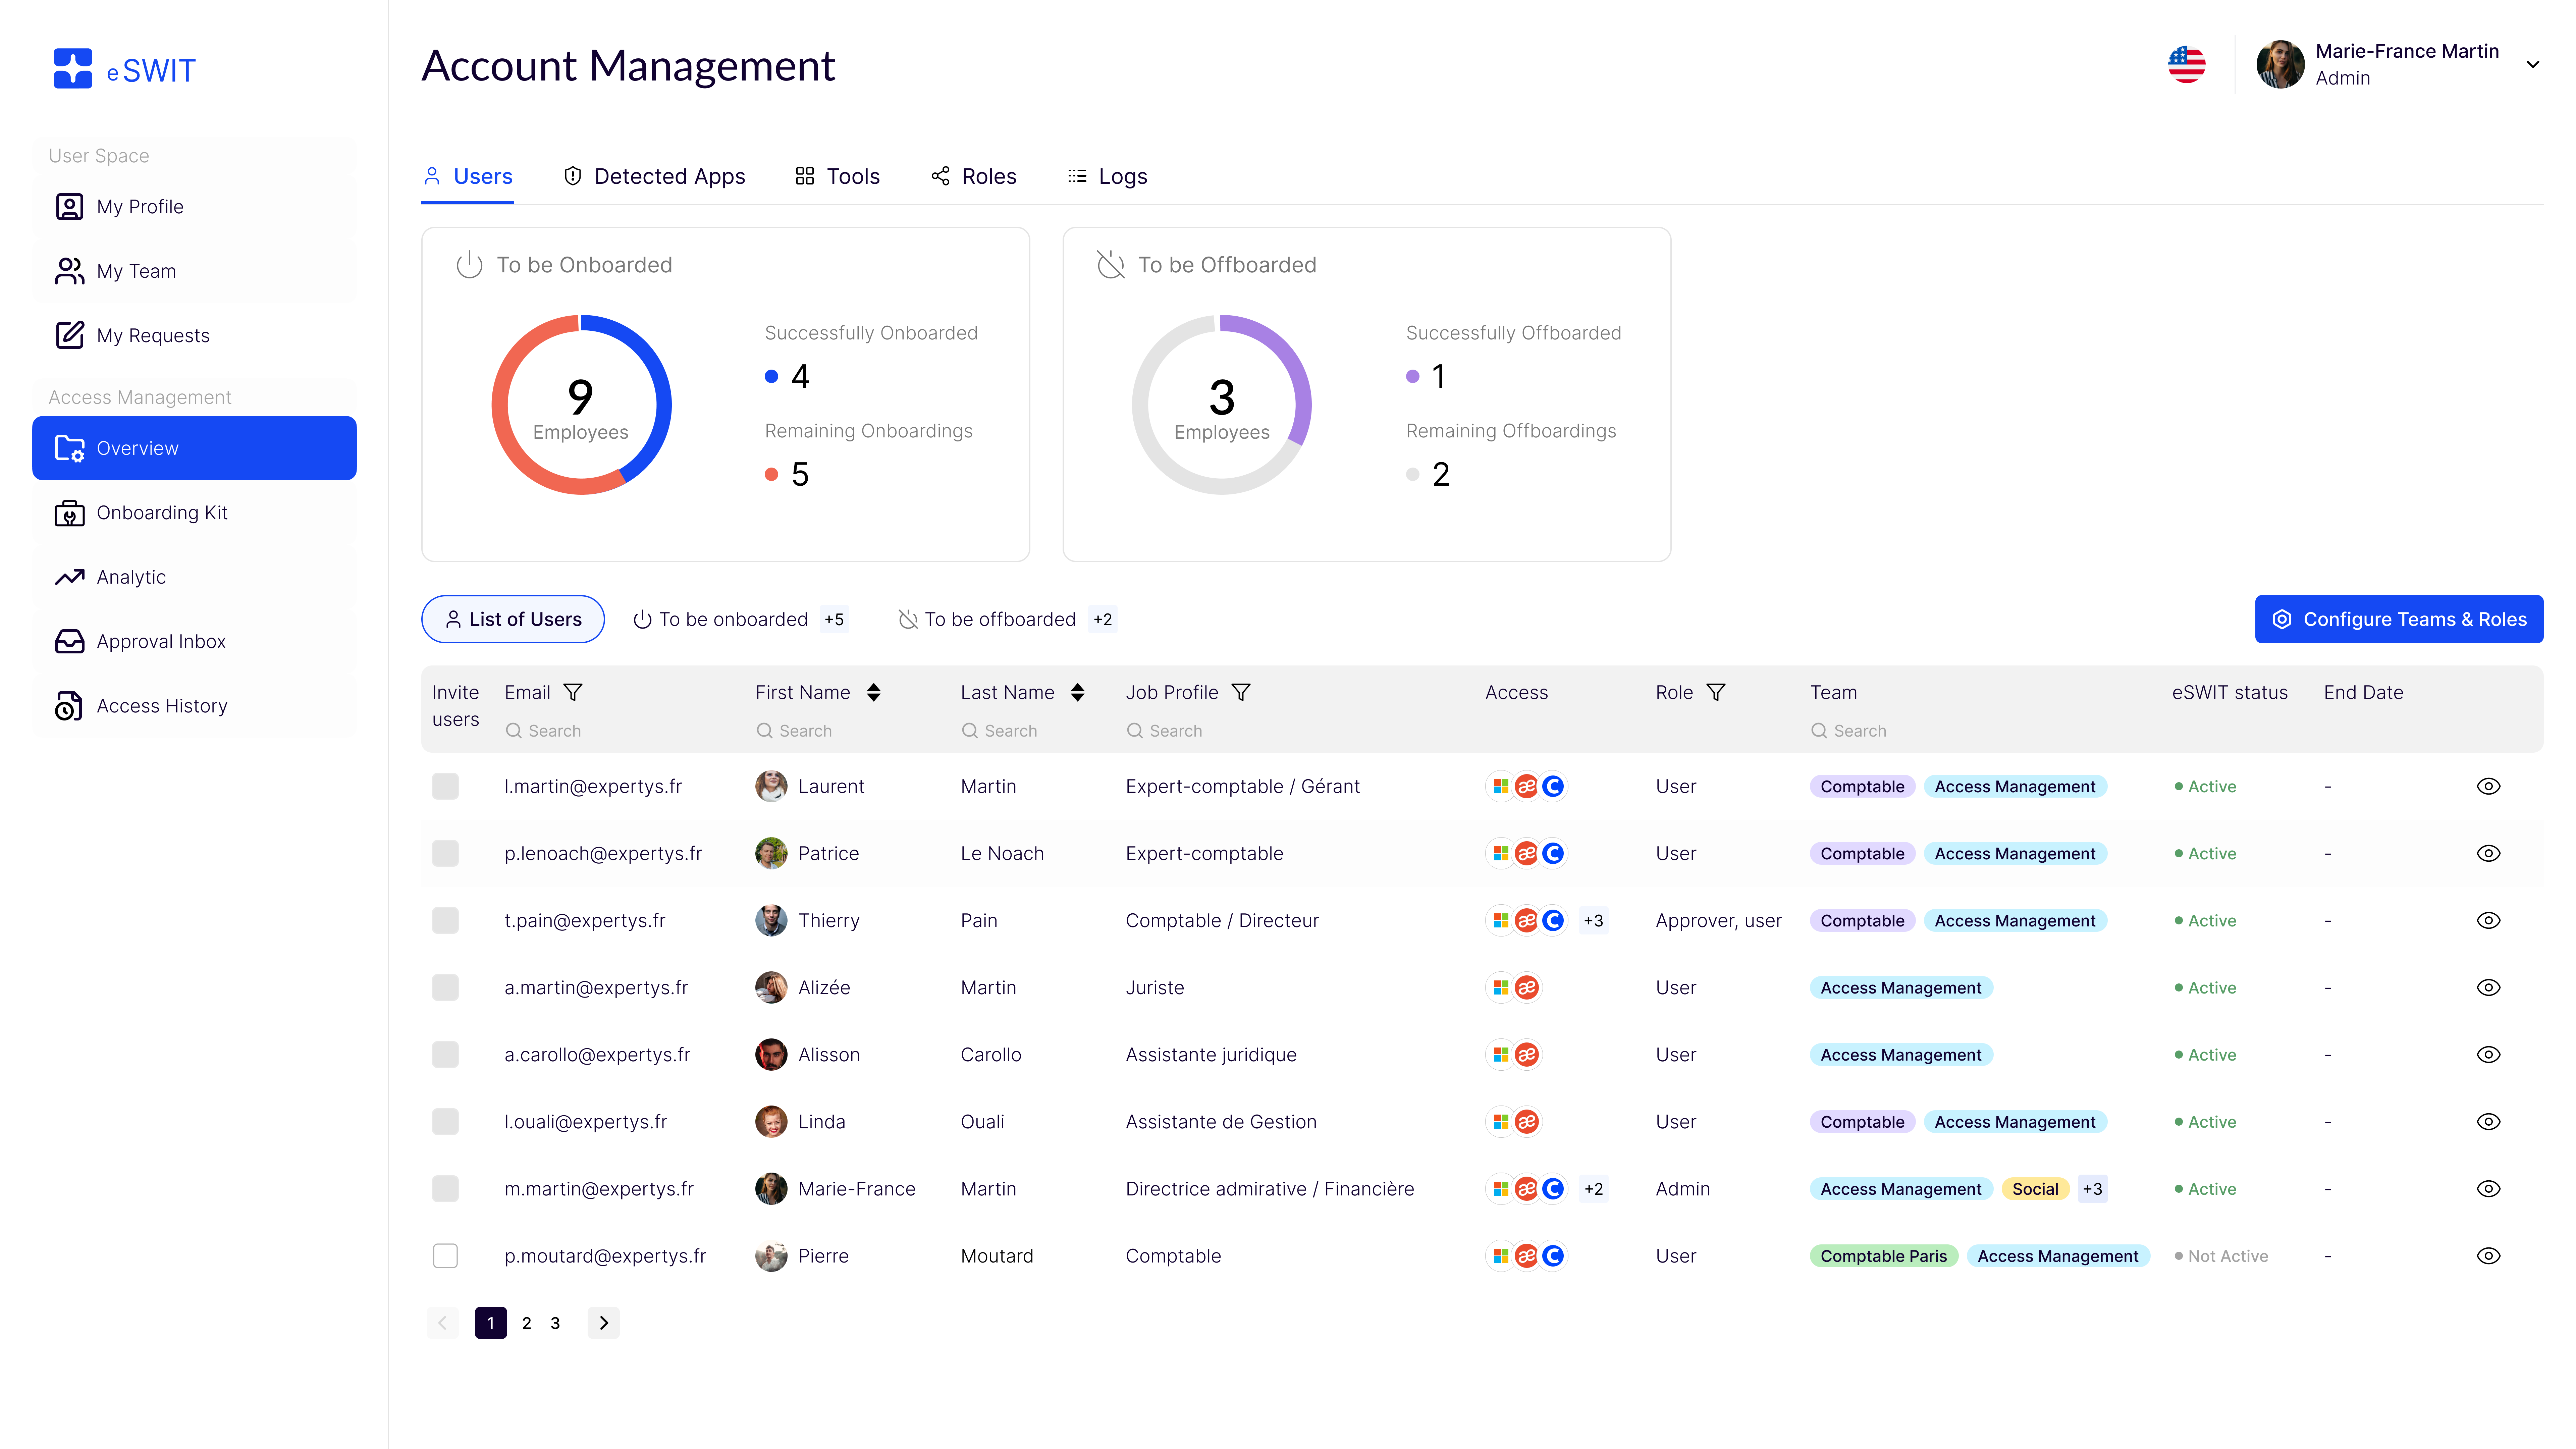The image size is (2576, 1449).
Task: Sort by Last Name column
Action: click(1078, 692)
